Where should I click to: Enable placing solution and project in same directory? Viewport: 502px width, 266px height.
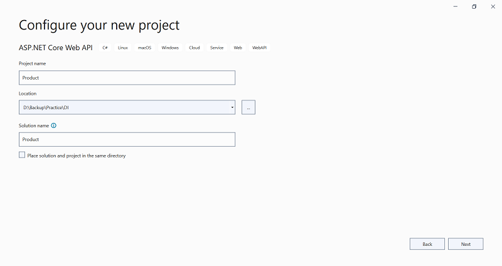[23, 155]
